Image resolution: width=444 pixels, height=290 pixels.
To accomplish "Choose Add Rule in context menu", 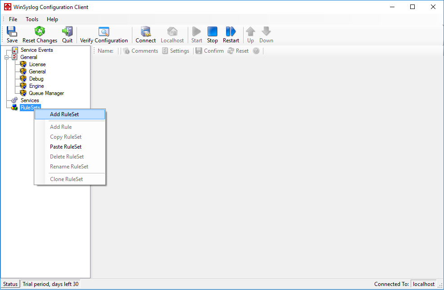I will [x=70, y=127].
